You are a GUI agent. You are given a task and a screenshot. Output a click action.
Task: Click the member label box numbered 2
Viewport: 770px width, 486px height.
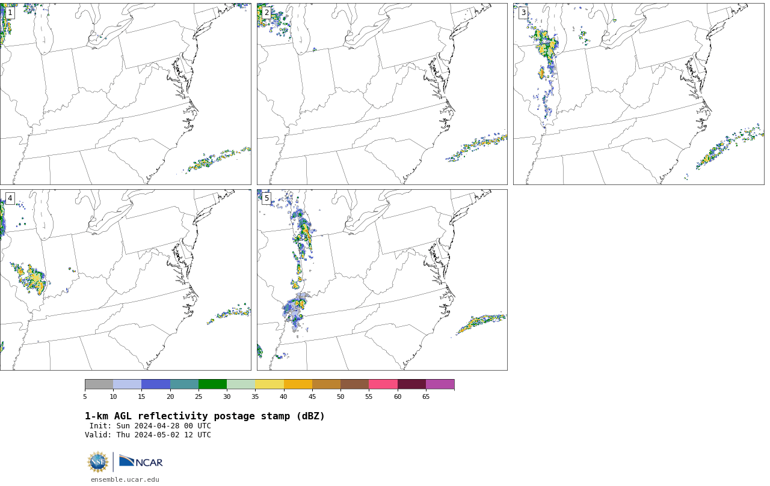[x=266, y=13]
